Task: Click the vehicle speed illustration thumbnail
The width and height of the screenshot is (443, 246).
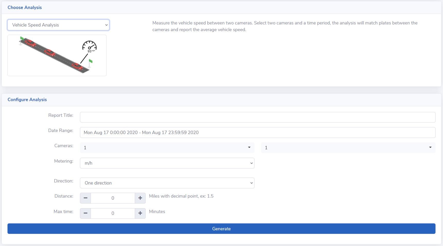Action: click(57, 55)
